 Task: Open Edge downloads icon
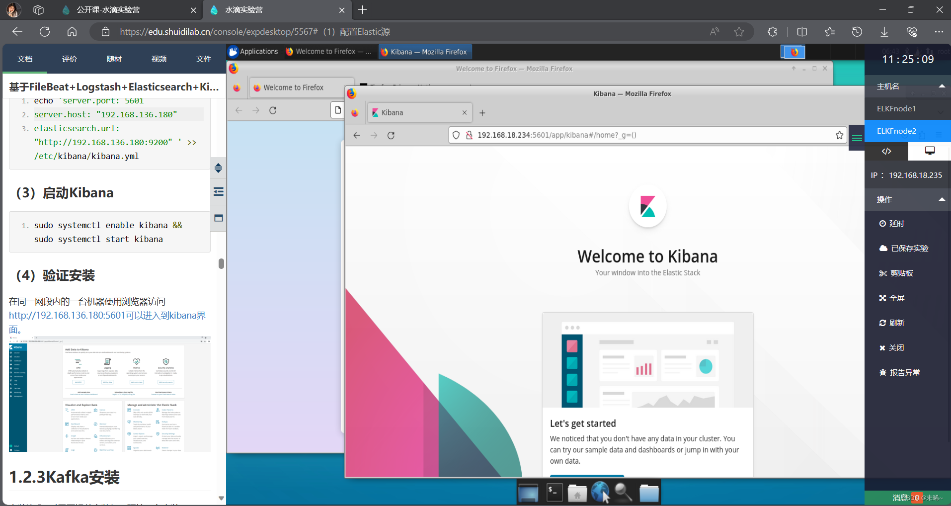pyautogui.click(x=884, y=32)
